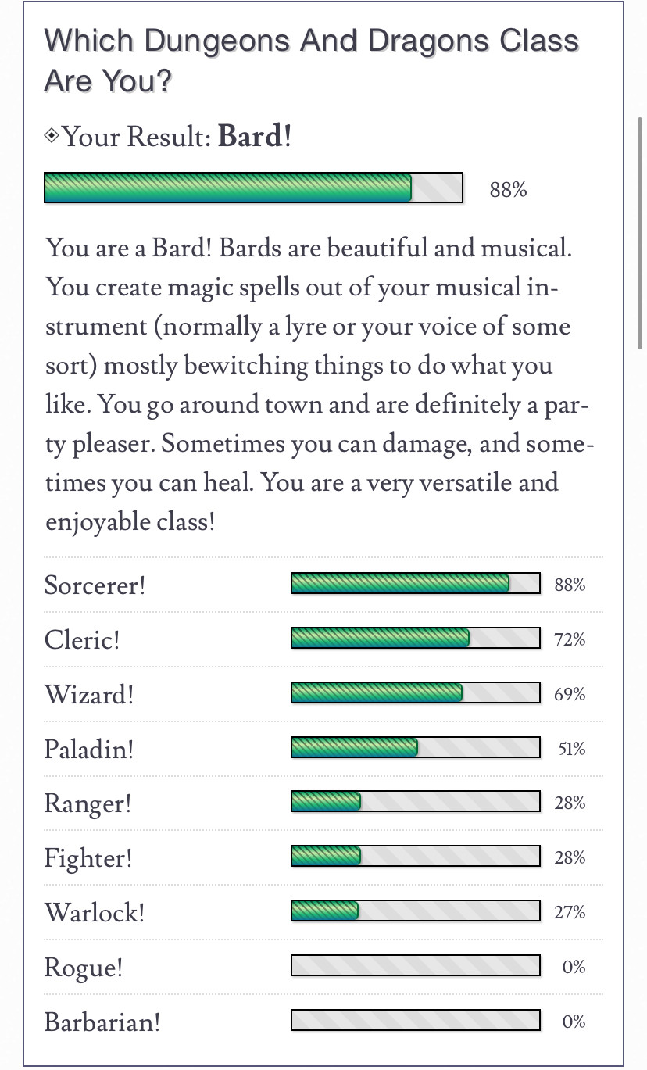
Task: Click the Cleric 72% progress bar
Action: tap(416, 639)
